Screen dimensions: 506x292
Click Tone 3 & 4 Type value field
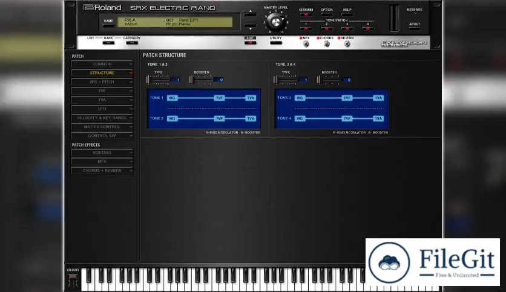tap(303, 80)
